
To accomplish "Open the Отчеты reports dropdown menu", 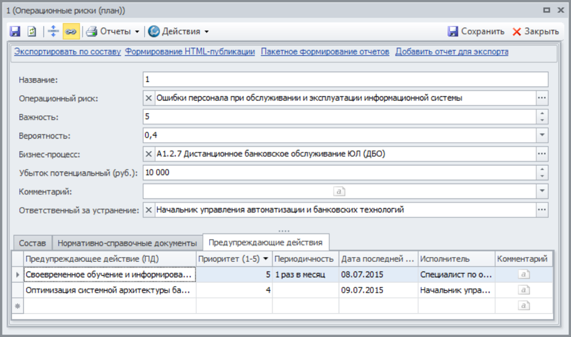I will (x=113, y=31).
